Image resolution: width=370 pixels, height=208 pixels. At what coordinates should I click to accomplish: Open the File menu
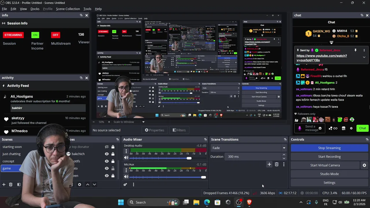(x=4, y=9)
